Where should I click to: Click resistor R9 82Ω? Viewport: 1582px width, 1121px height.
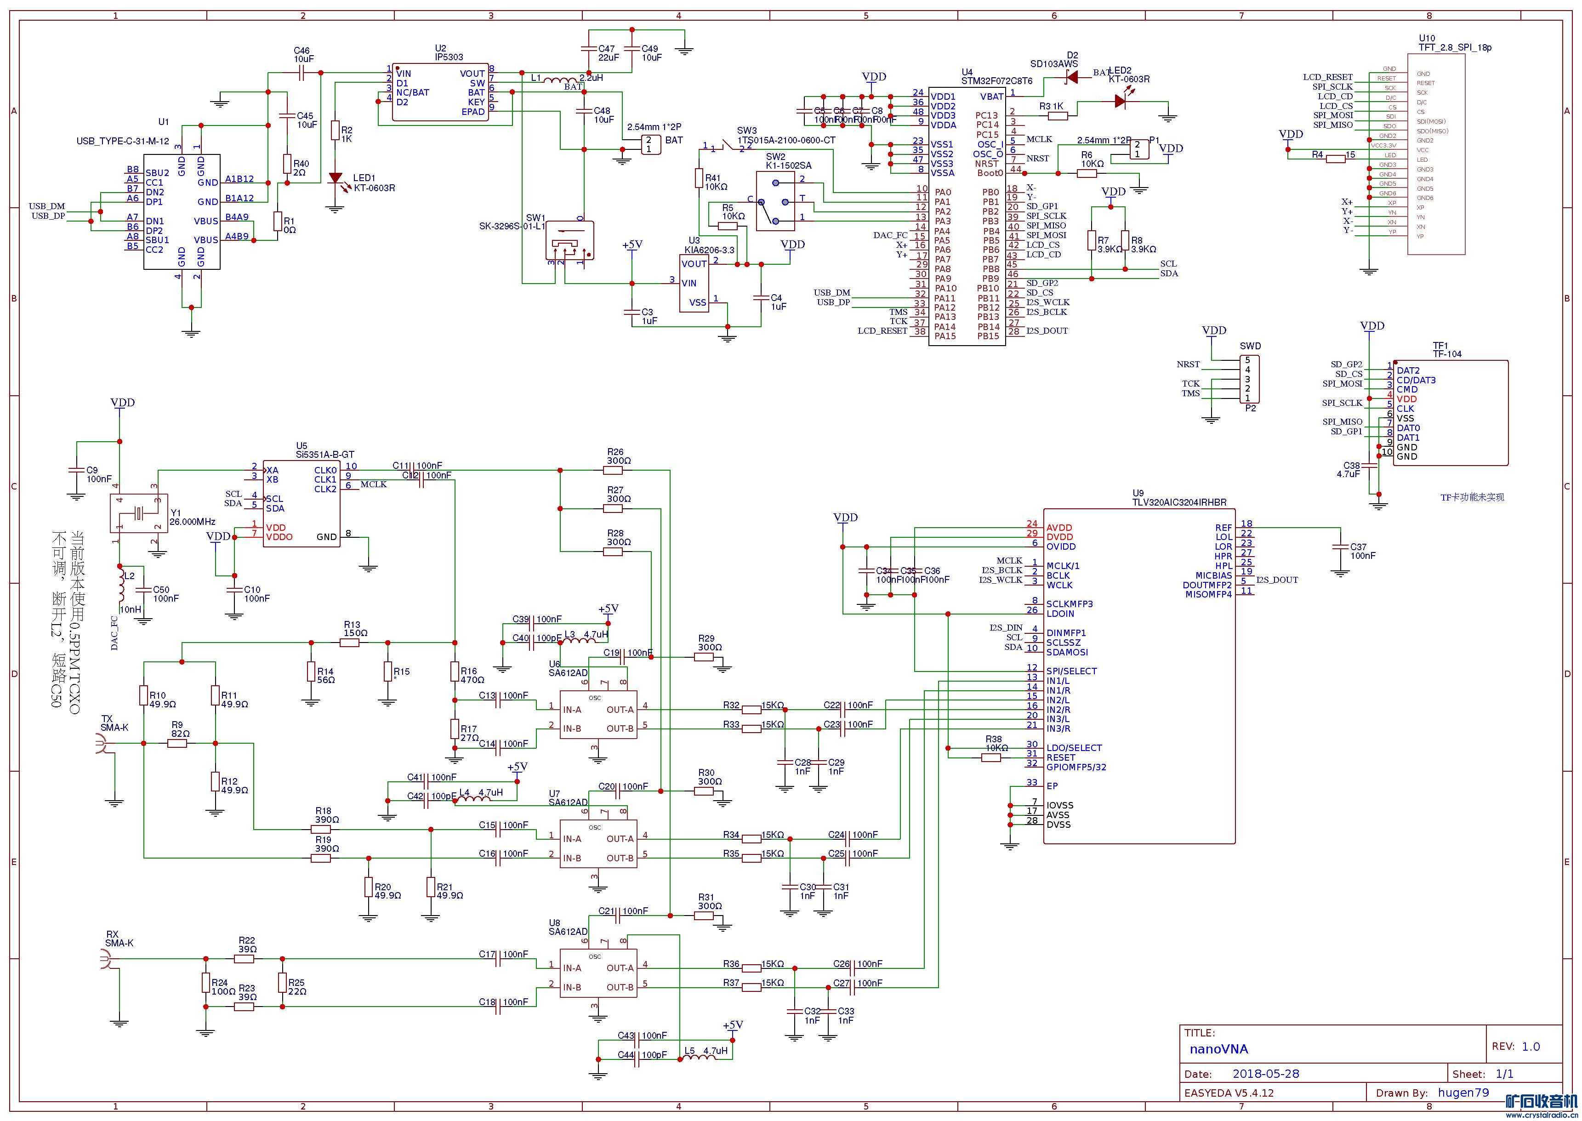[x=176, y=743]
